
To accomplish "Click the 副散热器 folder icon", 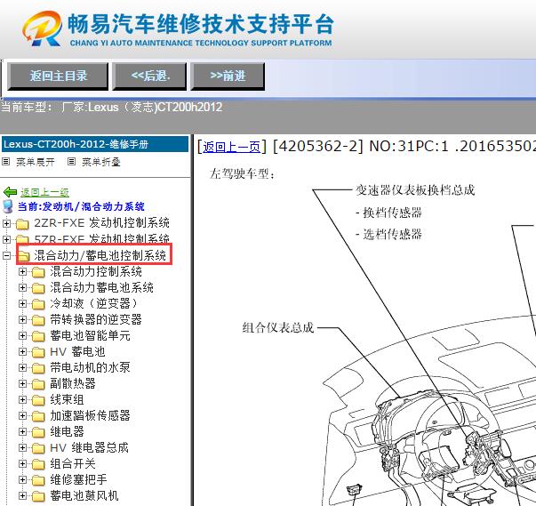I will click(38, 384).
